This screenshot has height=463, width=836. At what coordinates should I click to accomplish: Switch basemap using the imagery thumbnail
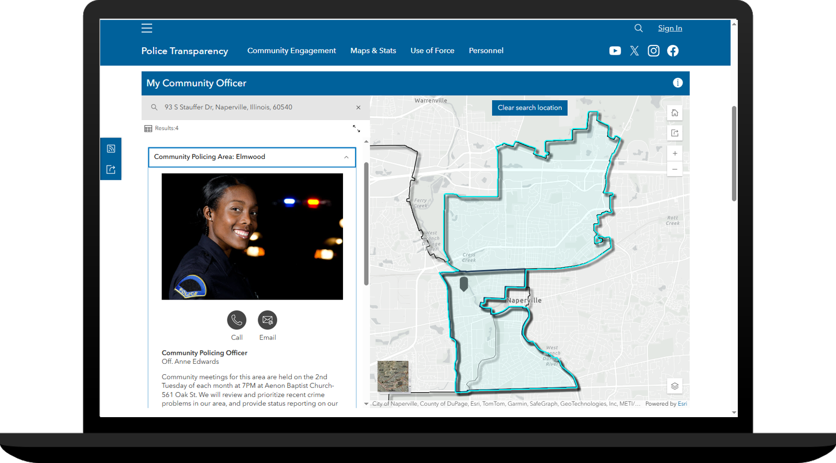coord(393,376)
